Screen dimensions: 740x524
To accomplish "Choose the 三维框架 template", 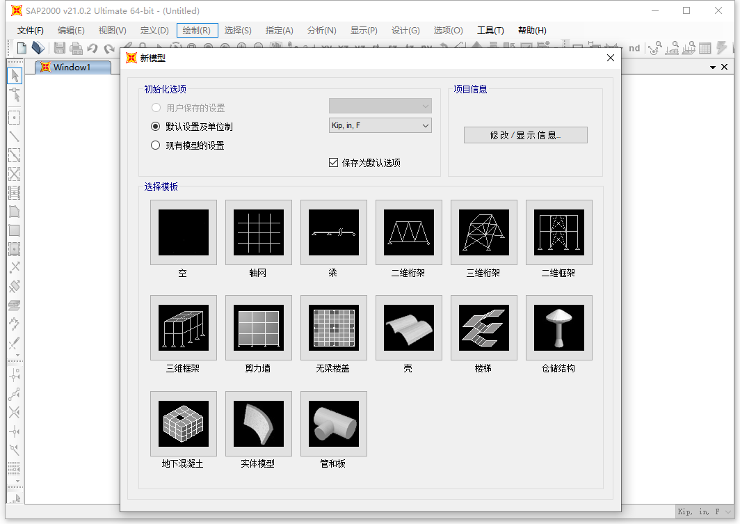I will [x=184, y=328].
